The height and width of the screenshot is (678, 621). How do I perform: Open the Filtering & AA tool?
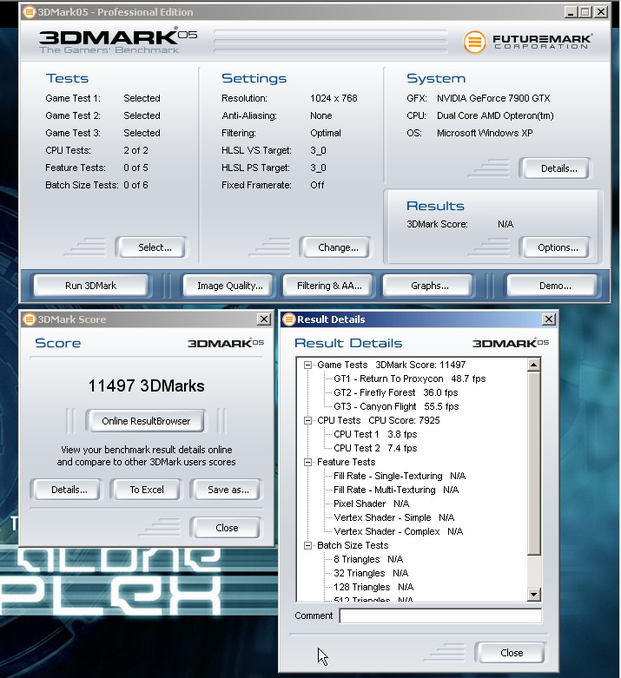click(x=329, y=286)
